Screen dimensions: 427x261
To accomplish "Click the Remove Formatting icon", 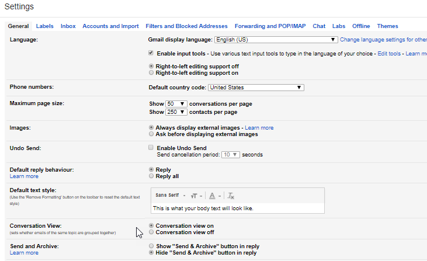I will 231,196.
